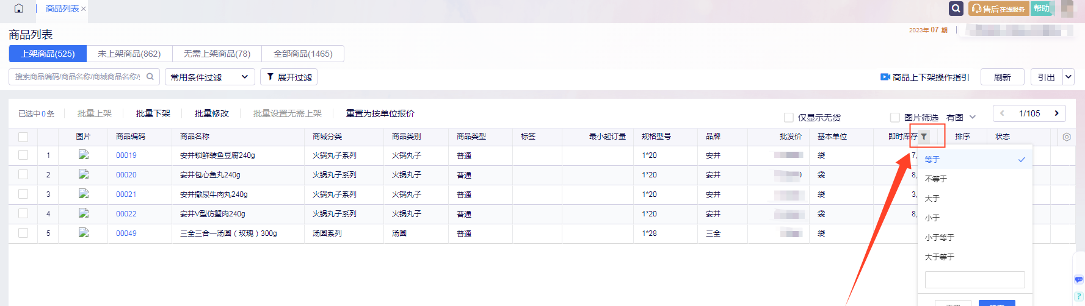The width and height of the screenshot is (1085, 306).
Task: Click 重置为按单位报价
Action: coord(380,113)
